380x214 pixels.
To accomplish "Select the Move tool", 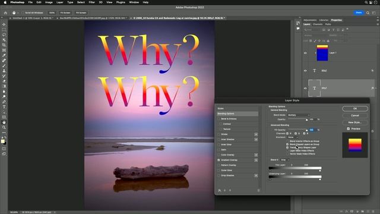I will click(4, 24).
